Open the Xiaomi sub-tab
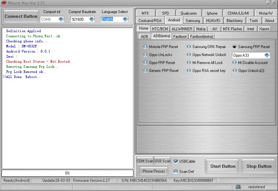The height and width of the screenshot is (191, 278). click(x=264, y=29)
